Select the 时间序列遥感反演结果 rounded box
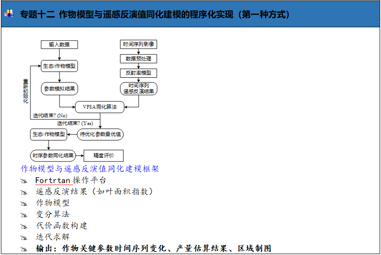 139,89
